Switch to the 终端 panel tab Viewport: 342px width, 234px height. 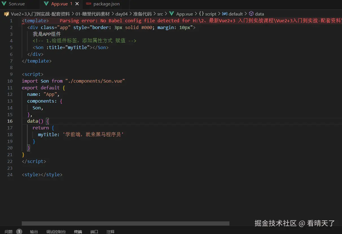[x=78, y=231]
